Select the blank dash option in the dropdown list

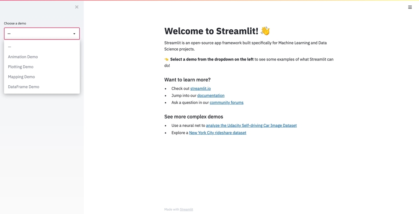point(42,47)
